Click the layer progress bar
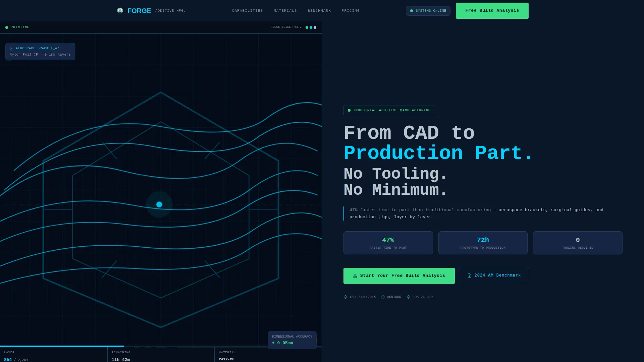This screenshot has width=644, height=362. (161, 346)
